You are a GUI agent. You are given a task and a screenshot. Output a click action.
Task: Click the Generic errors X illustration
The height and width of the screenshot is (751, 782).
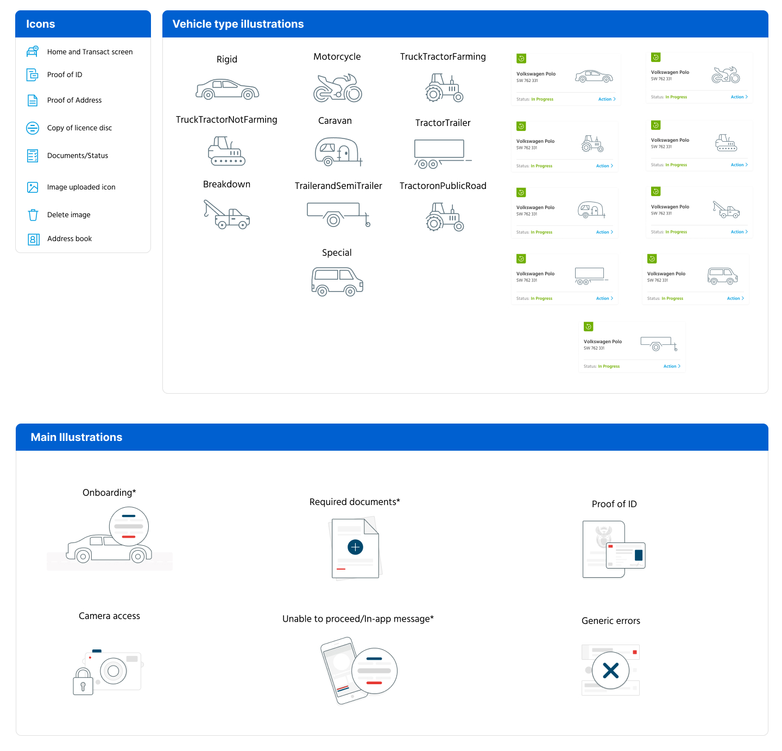pos(610,671)
